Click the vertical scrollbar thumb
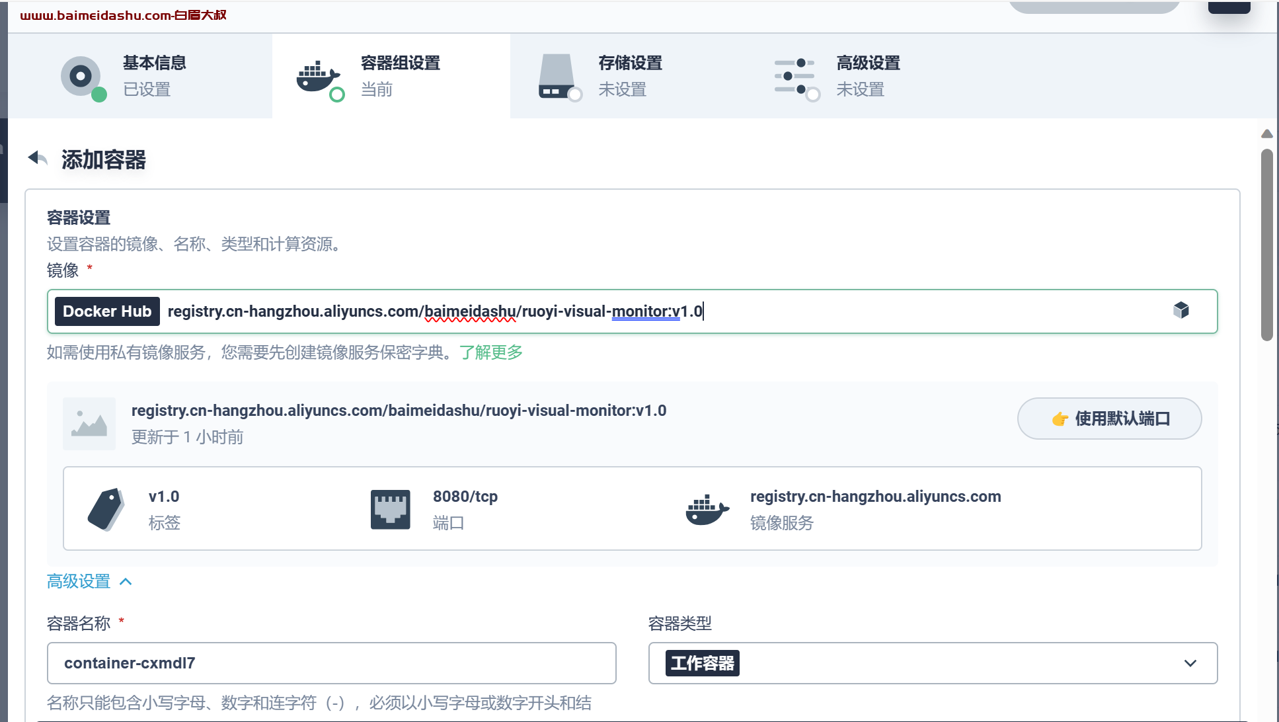 point(1267,245)
